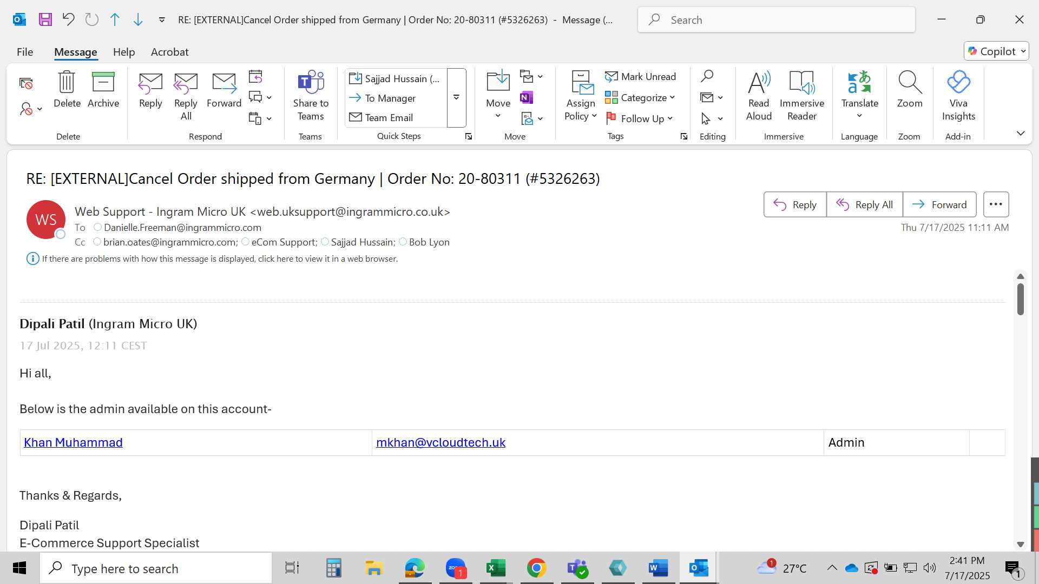Open Customize Quick Access Toolbar dropdown
Image resolution: width=1039 pixels, height=584 pixels.
click(x=162, y=20)
